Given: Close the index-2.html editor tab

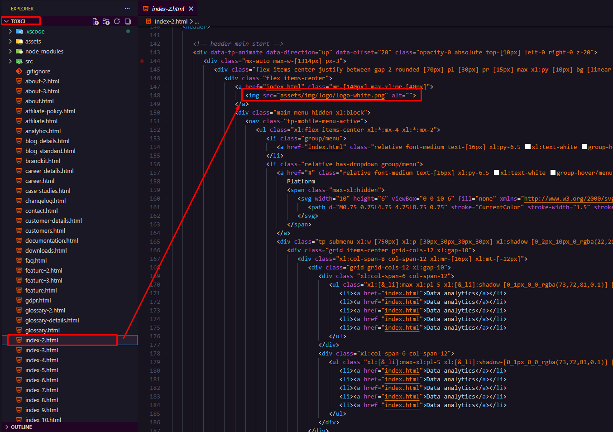Looking at the screenshot, I should click(x=191, y=9).
